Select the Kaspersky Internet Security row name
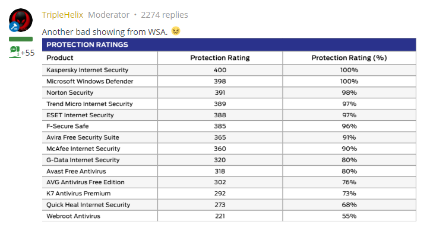 [x=87, y=70]
